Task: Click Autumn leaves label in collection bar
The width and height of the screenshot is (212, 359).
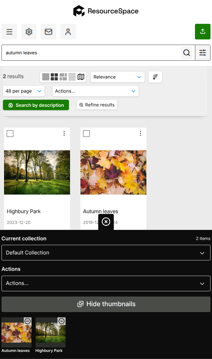Action: 16,350
